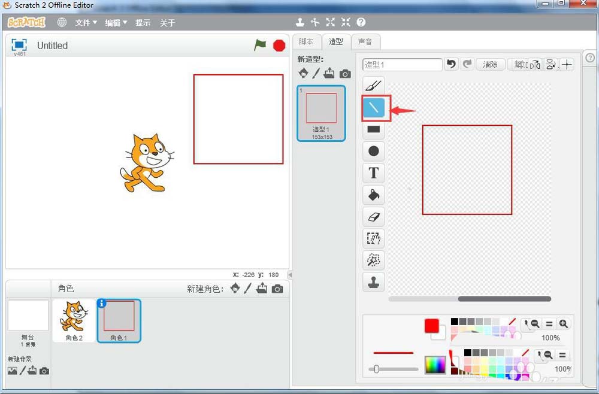The height and width of the screenshot is (394, 599).
Task: Click the block help question mark in top toolbar
Action: [x=361, y=23]
